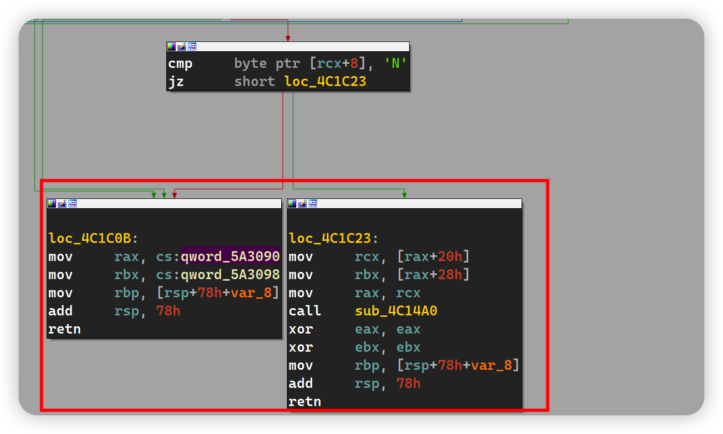Click var_8 in the loc_4C1C23 node
The image size is (723, 434).
pos(491,365)
